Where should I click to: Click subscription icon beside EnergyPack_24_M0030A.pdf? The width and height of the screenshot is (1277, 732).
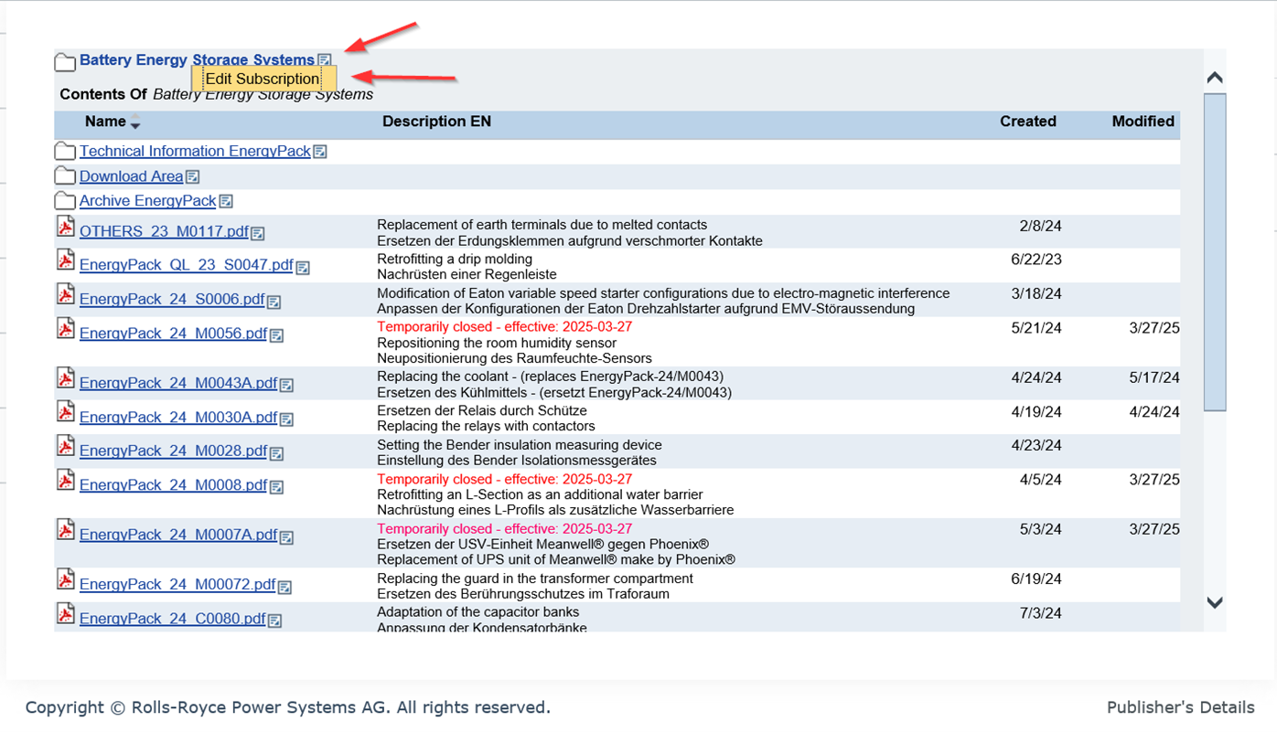pos(287,419)
